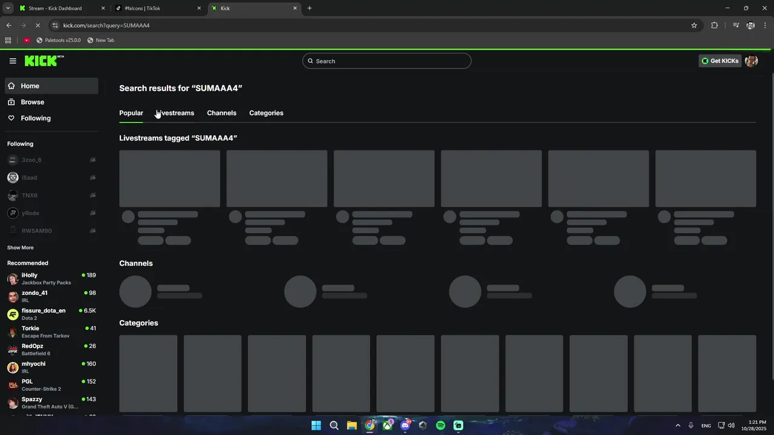Click the Kick logo

[x=44, y=60]
